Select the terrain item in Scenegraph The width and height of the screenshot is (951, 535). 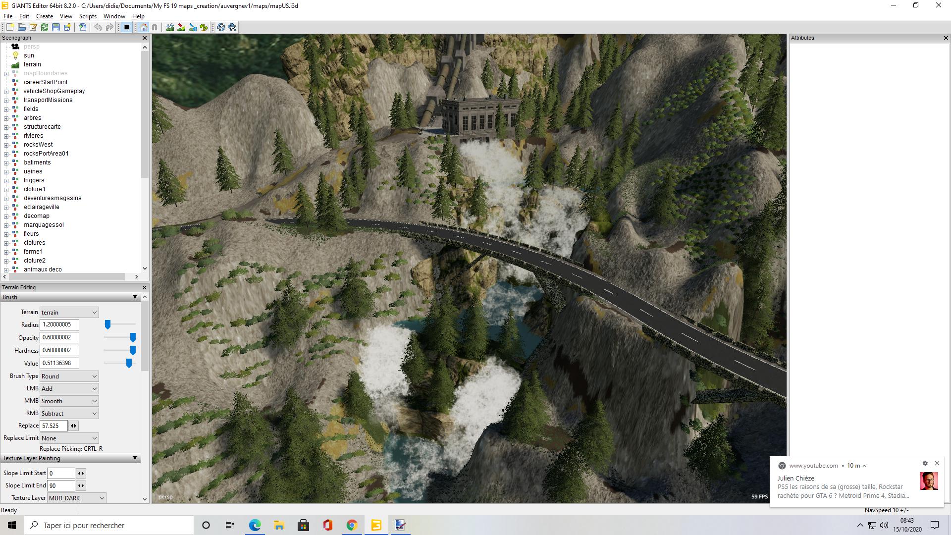[32, 64]
